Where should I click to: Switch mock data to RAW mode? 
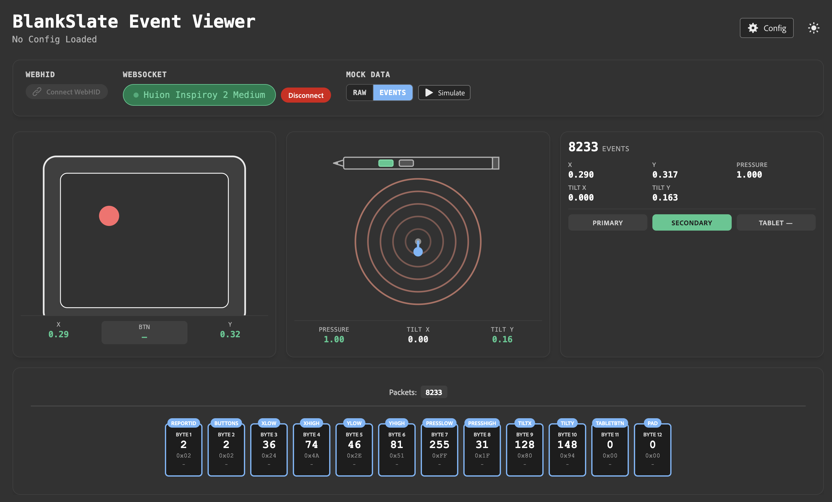coord(360,93)
